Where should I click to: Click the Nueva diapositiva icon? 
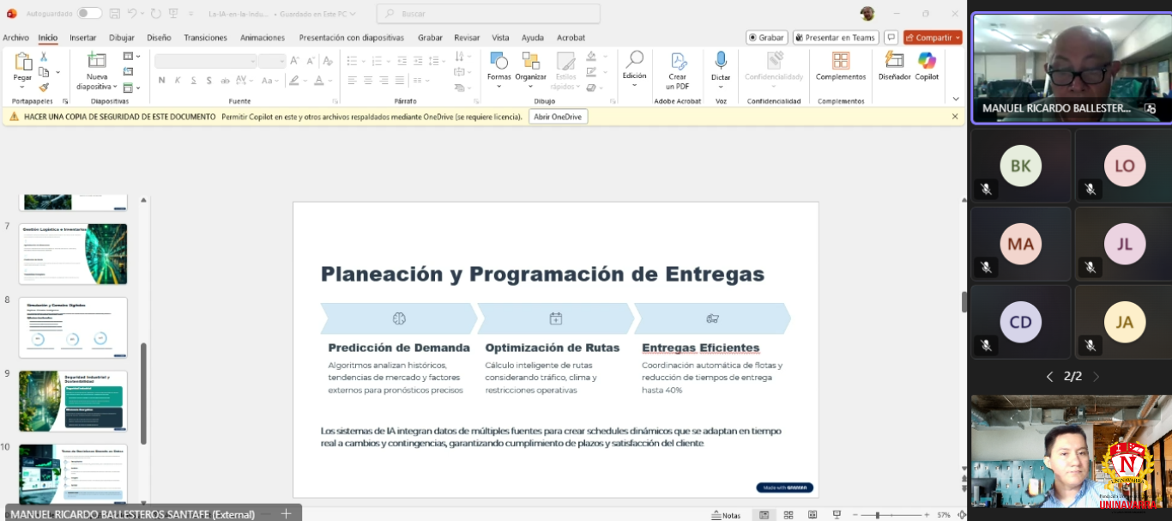[x=97, y=60]
